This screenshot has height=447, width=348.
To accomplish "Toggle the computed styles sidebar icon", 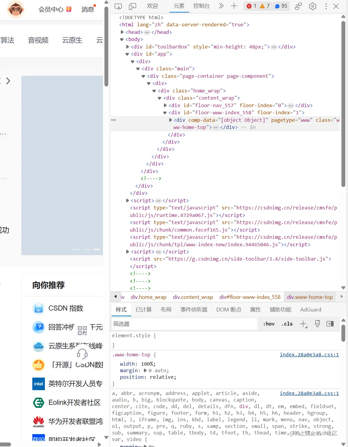I will [330, 324].
